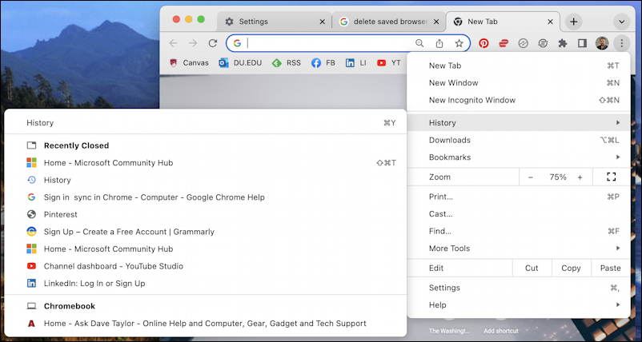Open the Pinterest extension icon
Image resolution: width=642 pixels, height=342 pixels.
[484, 43]
